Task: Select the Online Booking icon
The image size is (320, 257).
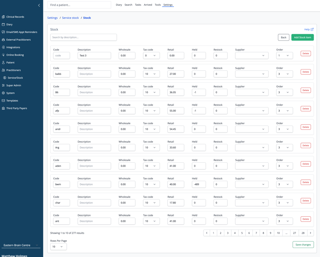Action: tap(3, 55)
